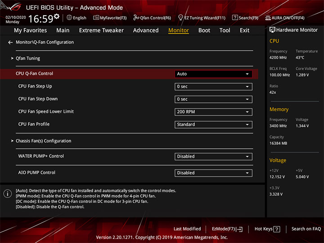
Task: Click the 43°C CPU temperature value
Action: point(300,58)
